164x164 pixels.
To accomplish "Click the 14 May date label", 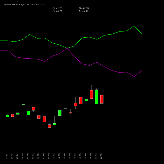I will pos(70,156).
